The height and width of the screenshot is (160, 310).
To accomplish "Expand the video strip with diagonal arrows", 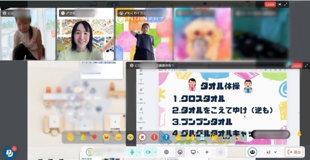I will tap(285, 4).
